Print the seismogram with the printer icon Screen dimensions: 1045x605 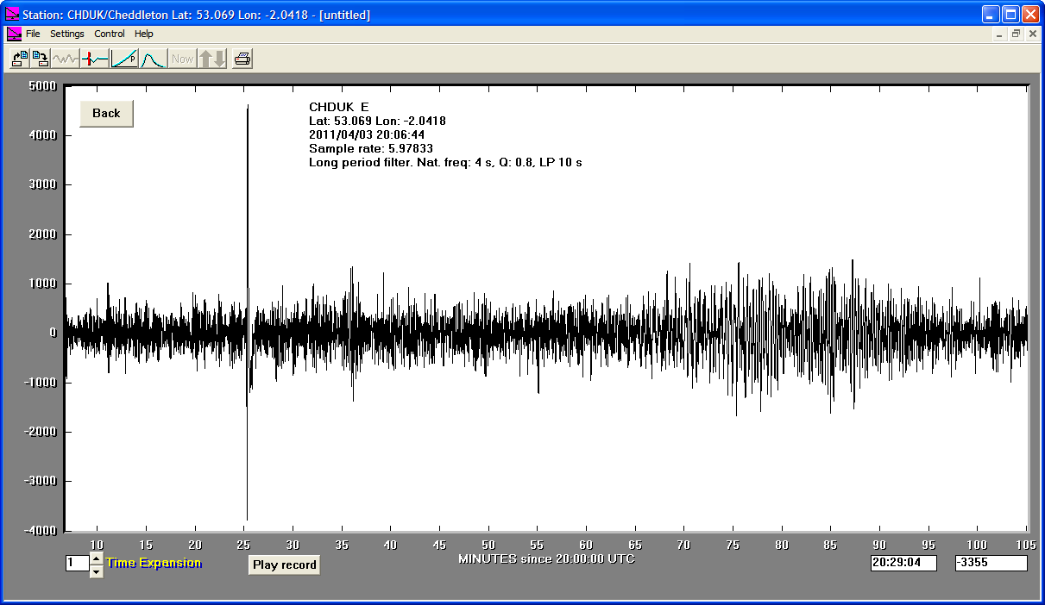coord(242,59)
